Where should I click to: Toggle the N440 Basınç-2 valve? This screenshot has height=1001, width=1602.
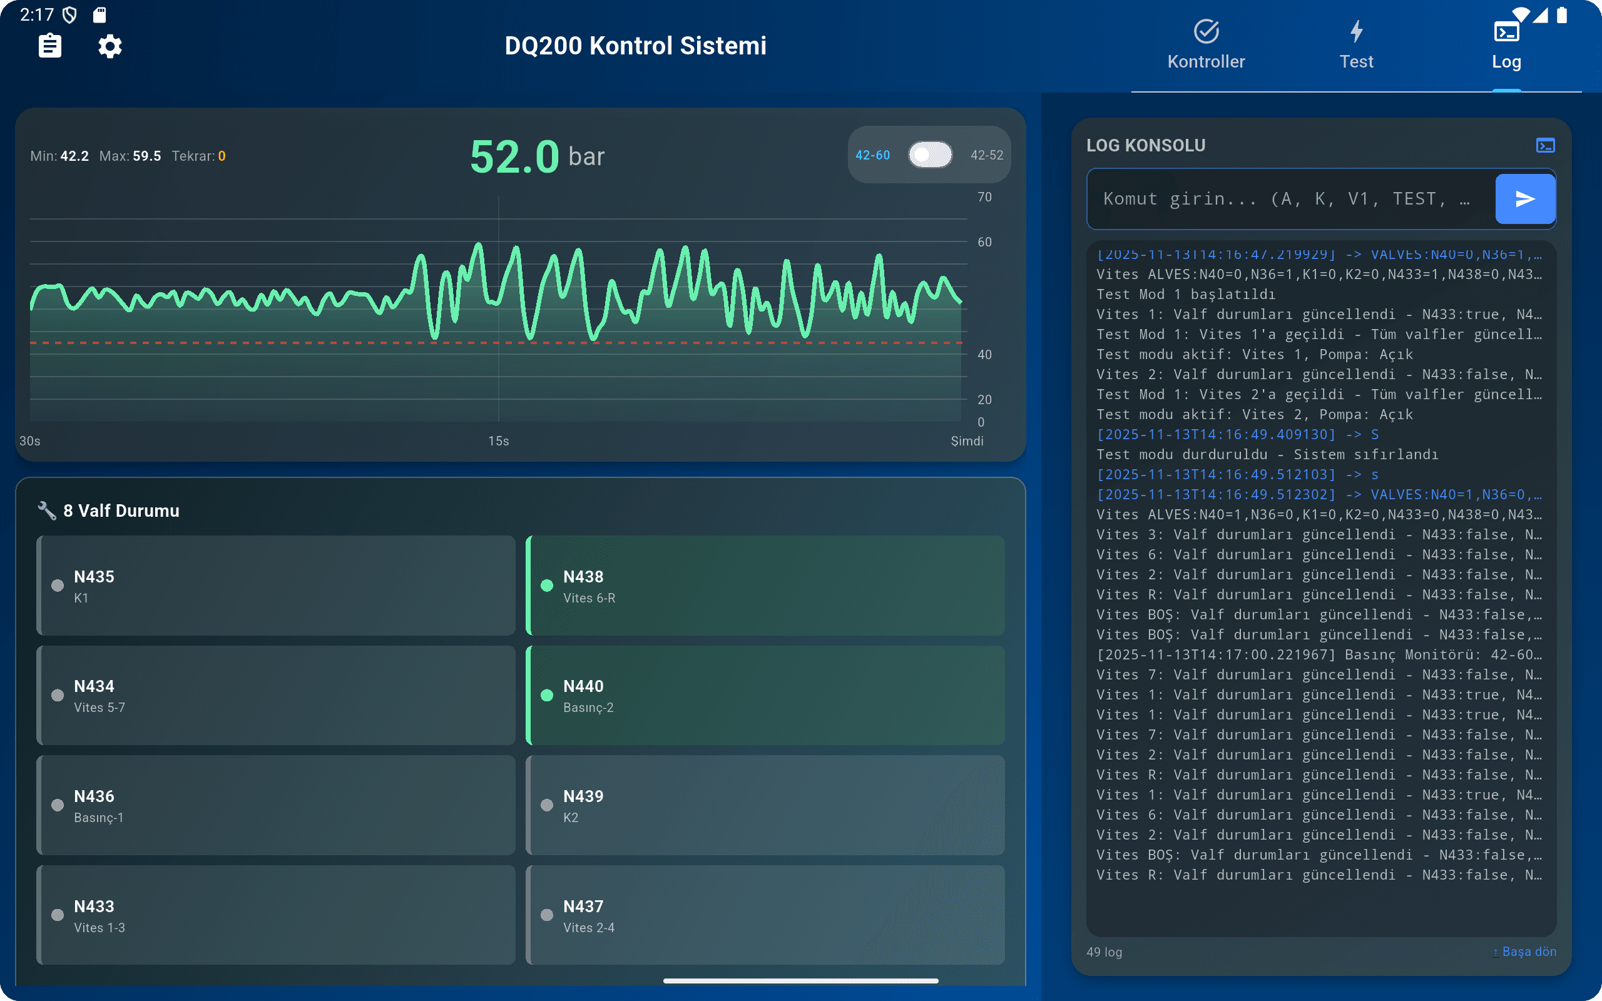tap(765, 695)
